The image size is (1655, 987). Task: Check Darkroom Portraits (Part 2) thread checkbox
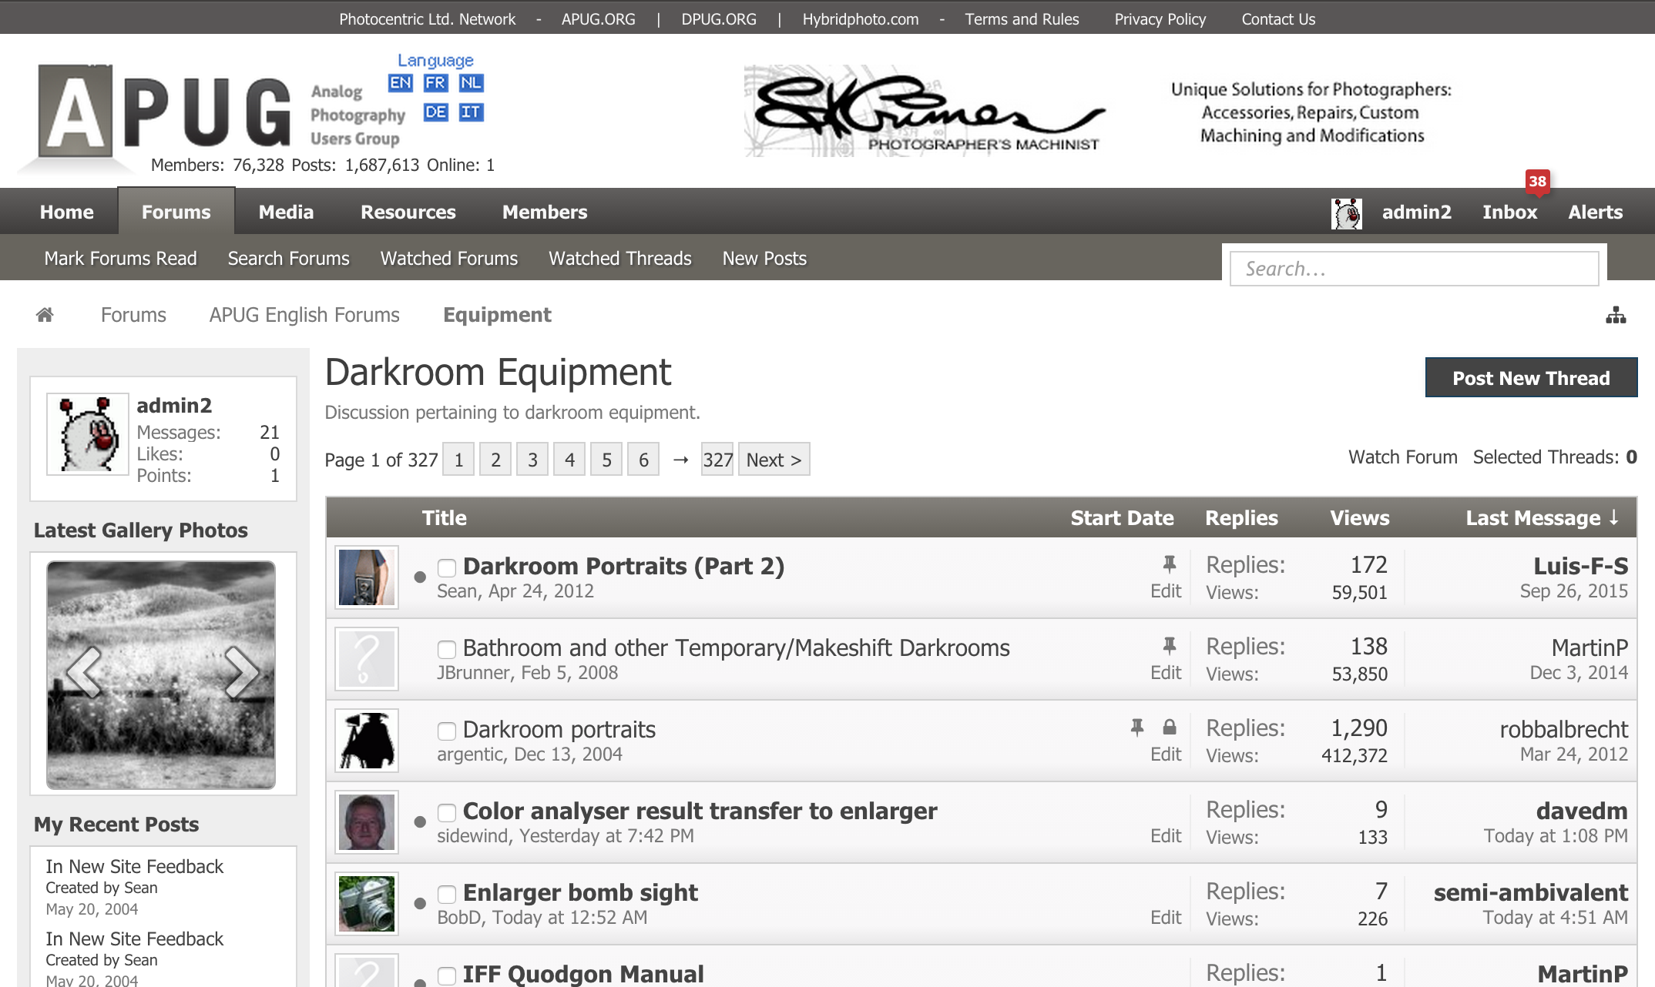[x=447, y=568]
